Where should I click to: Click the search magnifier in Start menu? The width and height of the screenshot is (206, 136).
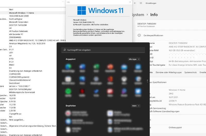[65, 50]
